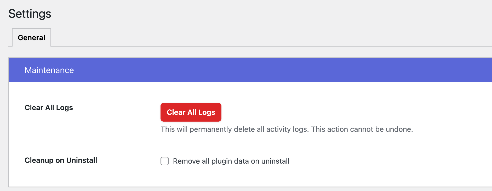Click the Maintenance section header
492x191 pixels.
point(49,70)
